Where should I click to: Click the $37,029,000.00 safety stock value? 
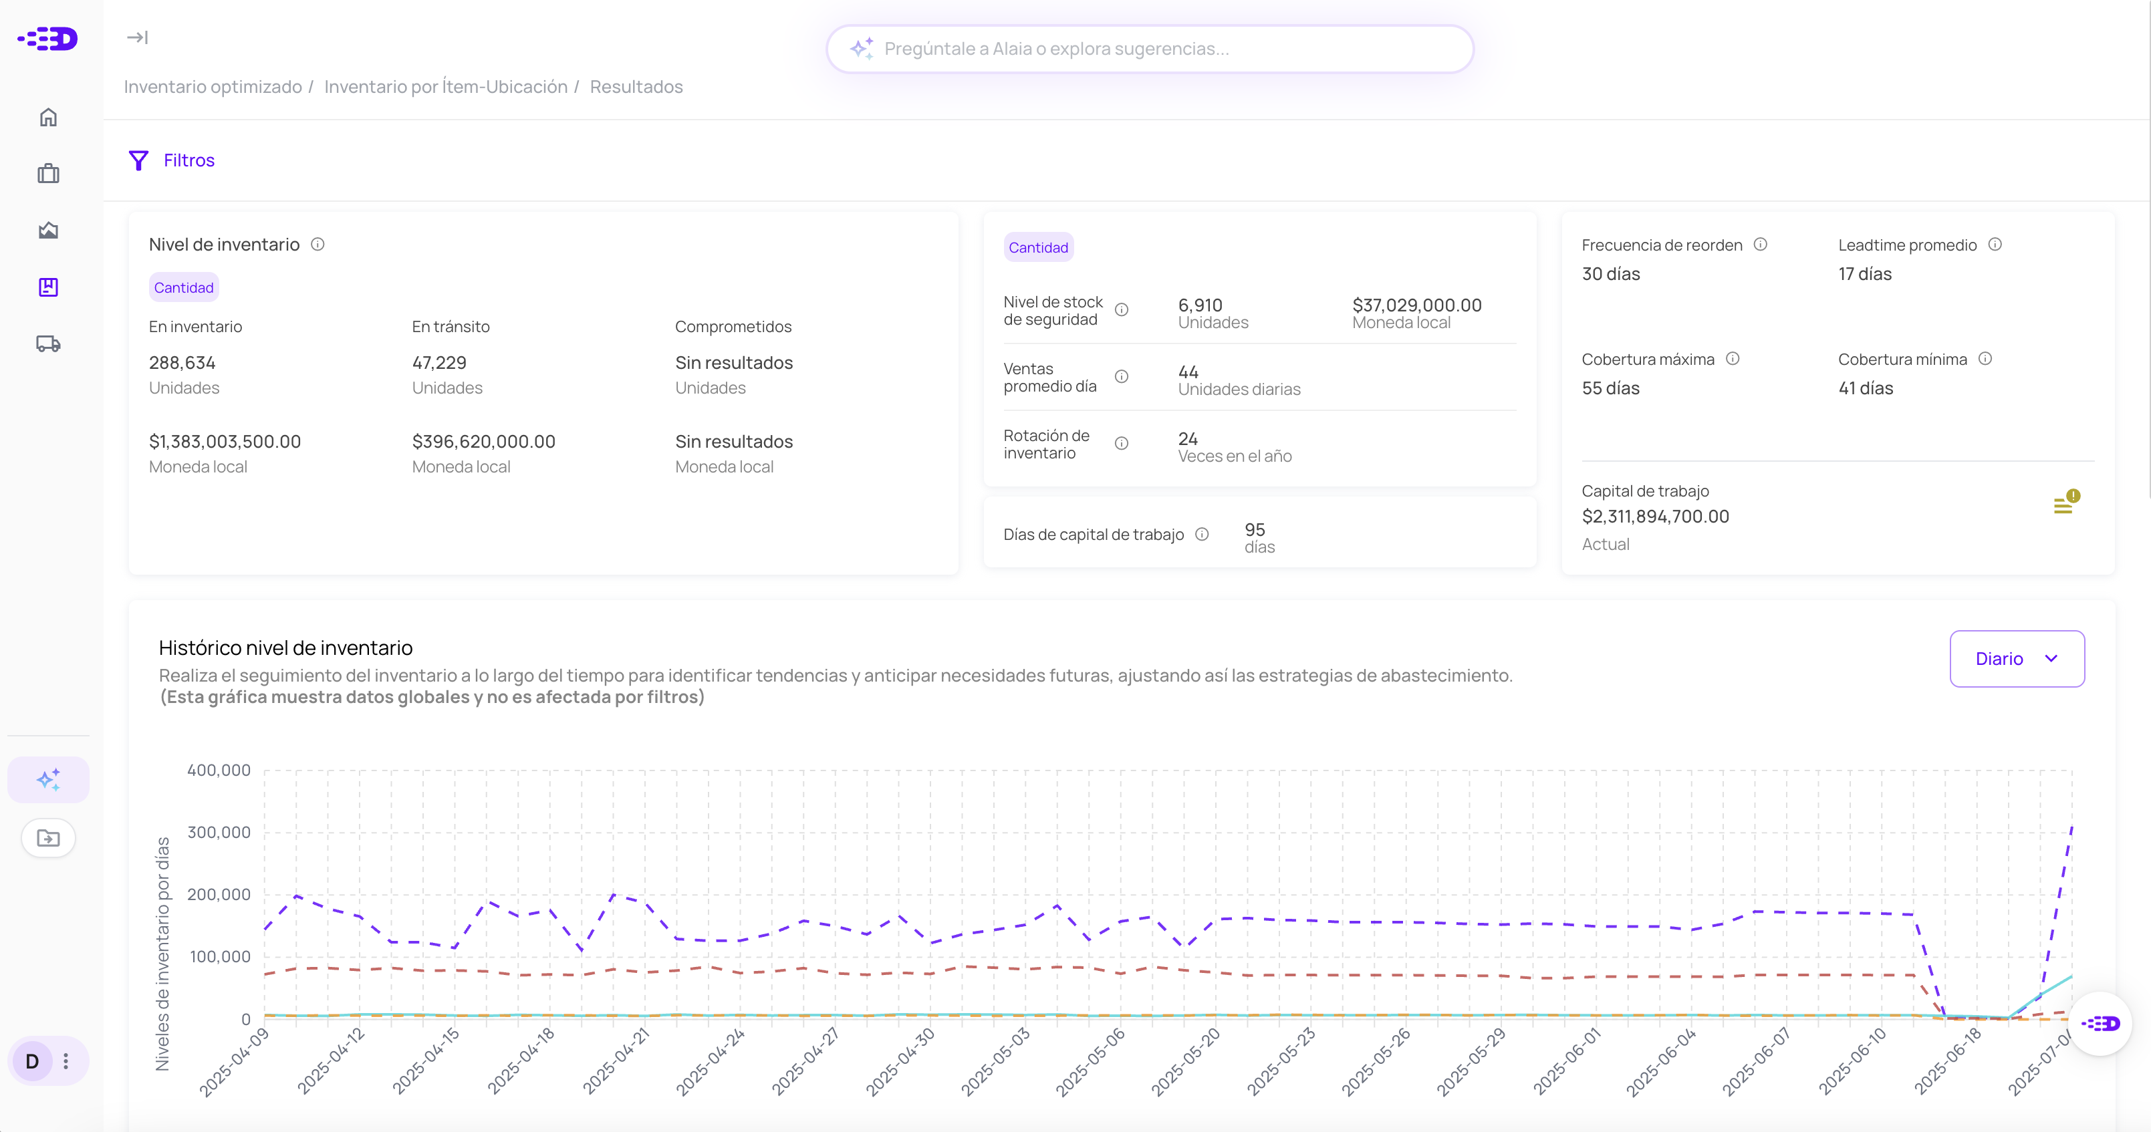click(x=1417, y=305)
